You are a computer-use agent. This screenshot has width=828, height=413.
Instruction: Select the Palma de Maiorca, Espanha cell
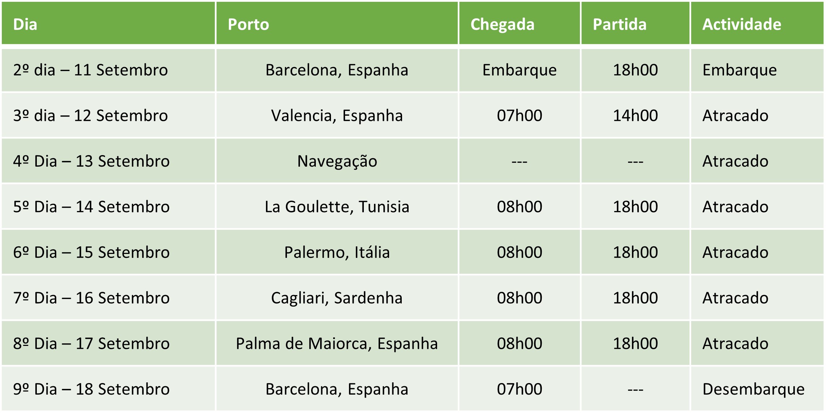coord(337,344)
